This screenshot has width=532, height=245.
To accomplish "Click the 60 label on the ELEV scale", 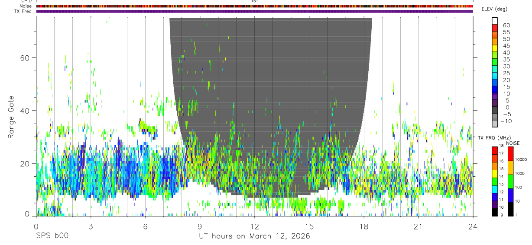I will pyautogui.click(x=506, y=25).
